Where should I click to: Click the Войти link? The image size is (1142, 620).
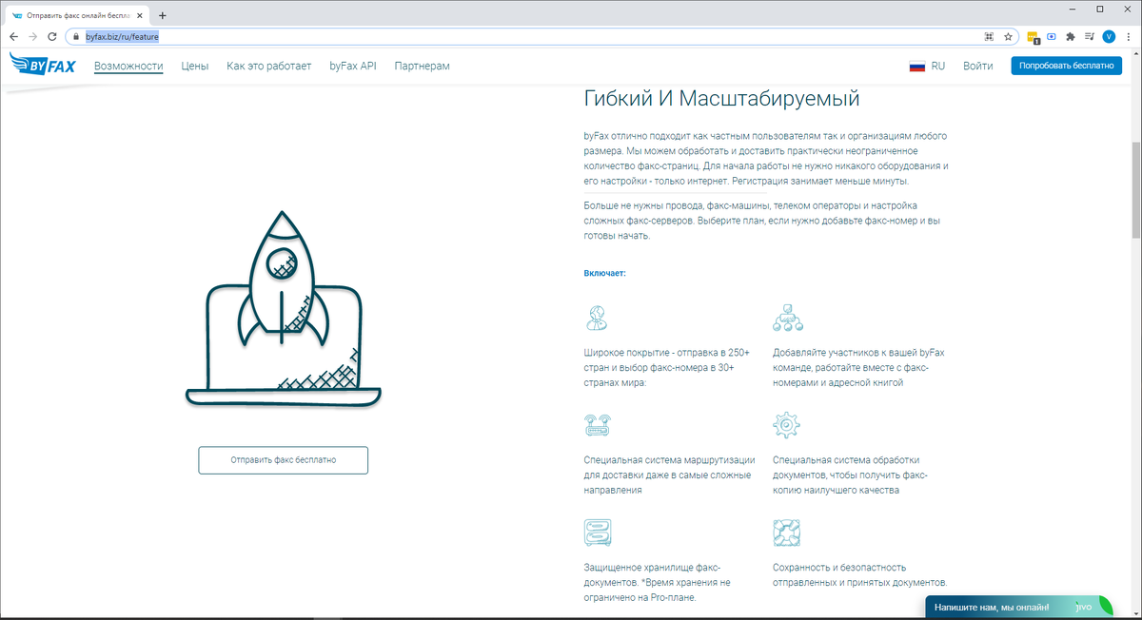[977, 67]
